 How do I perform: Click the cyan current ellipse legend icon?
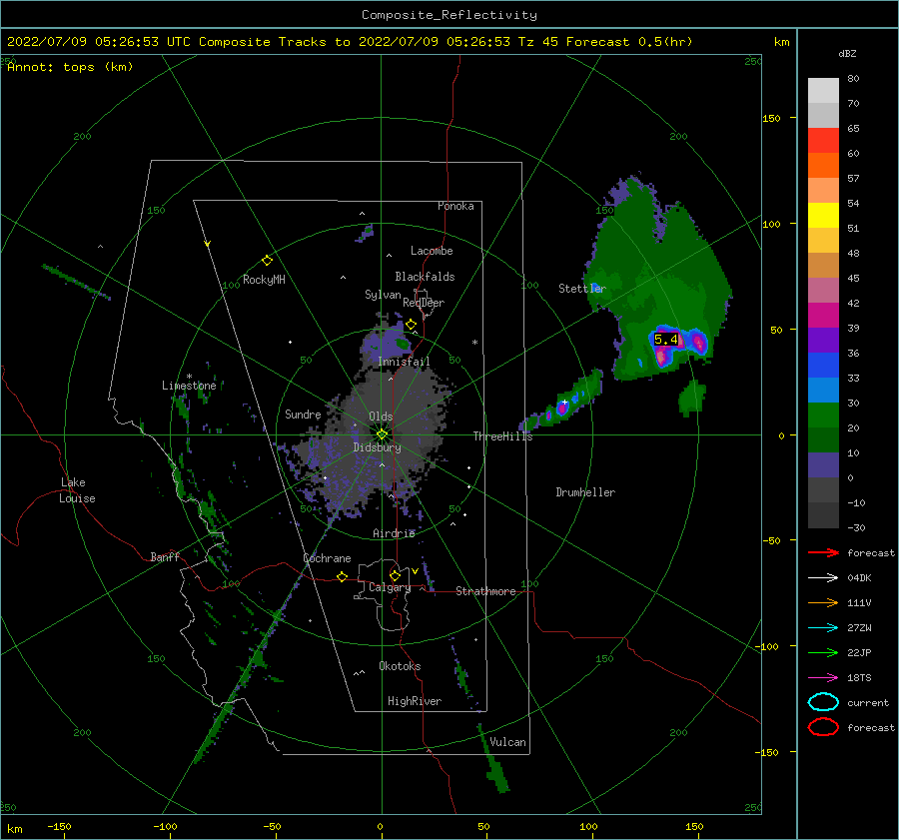pyautogui.click(x=823, y=702)
